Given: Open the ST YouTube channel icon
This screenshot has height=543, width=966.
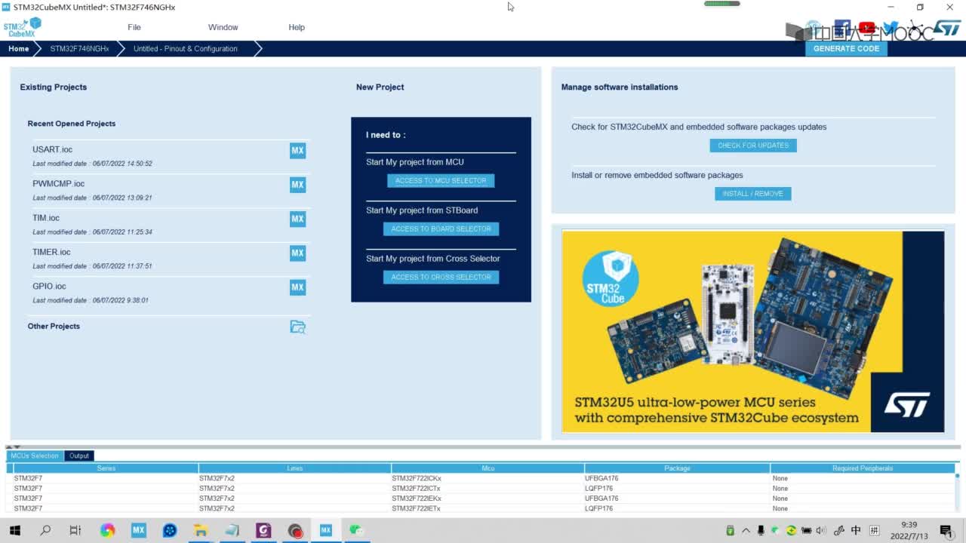Looking at the screenshot, I should [866, 28].
